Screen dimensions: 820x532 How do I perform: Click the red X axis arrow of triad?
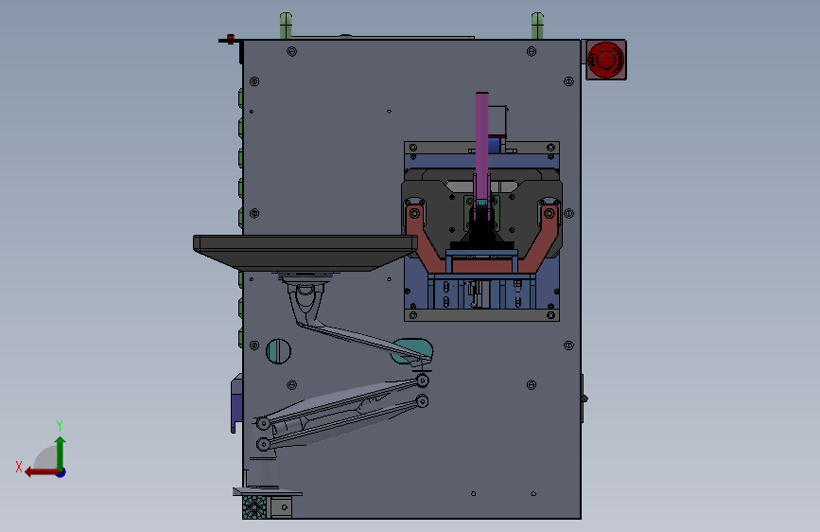42,472
